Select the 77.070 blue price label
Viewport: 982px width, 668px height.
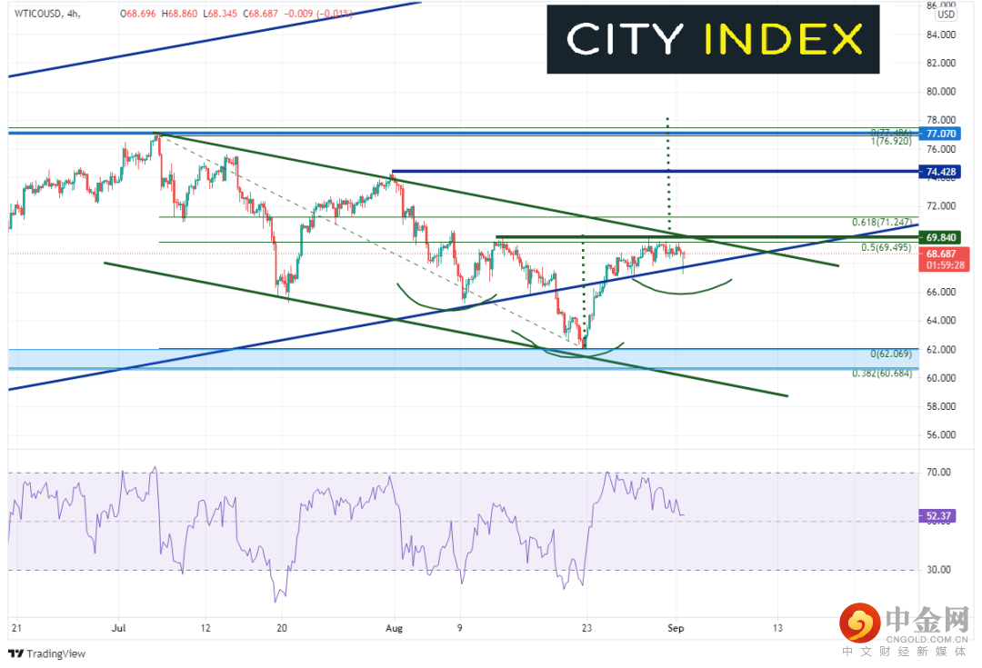pyautogui.click(x=941, y=134)
